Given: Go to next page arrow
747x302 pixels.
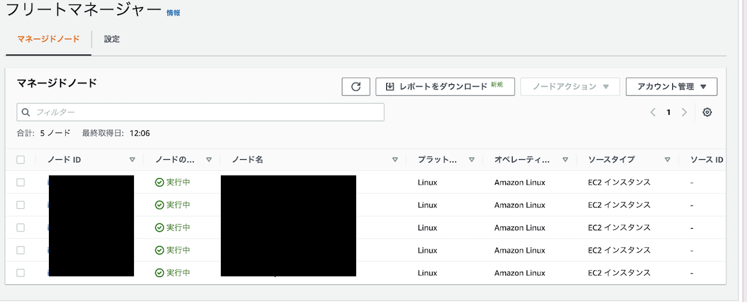Looking at the screenshot, I should [685, 112].
